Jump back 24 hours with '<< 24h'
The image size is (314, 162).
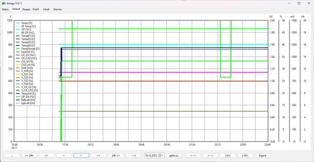point(29,155)
